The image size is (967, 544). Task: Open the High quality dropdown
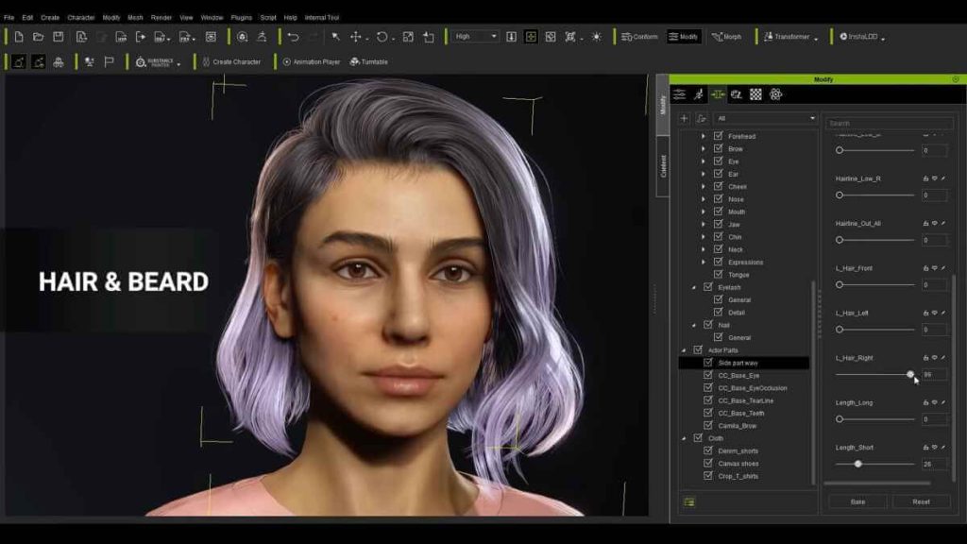[477, 35]
